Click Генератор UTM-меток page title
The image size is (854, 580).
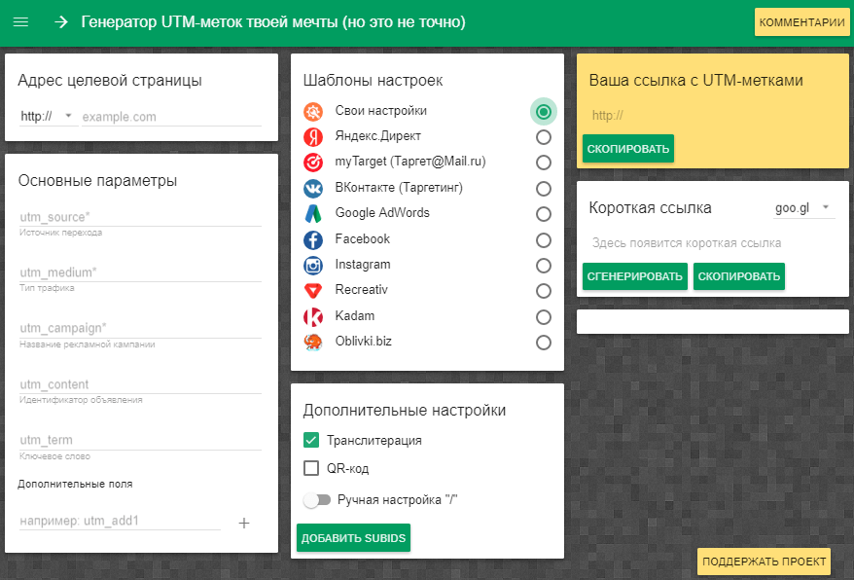point(273,22)
